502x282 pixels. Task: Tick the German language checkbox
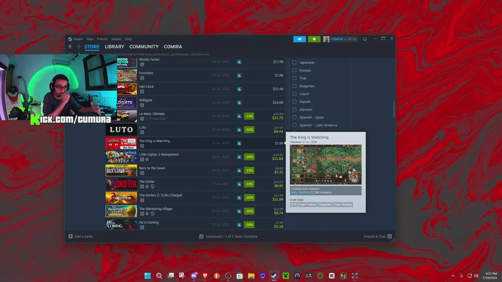(294, 109)
